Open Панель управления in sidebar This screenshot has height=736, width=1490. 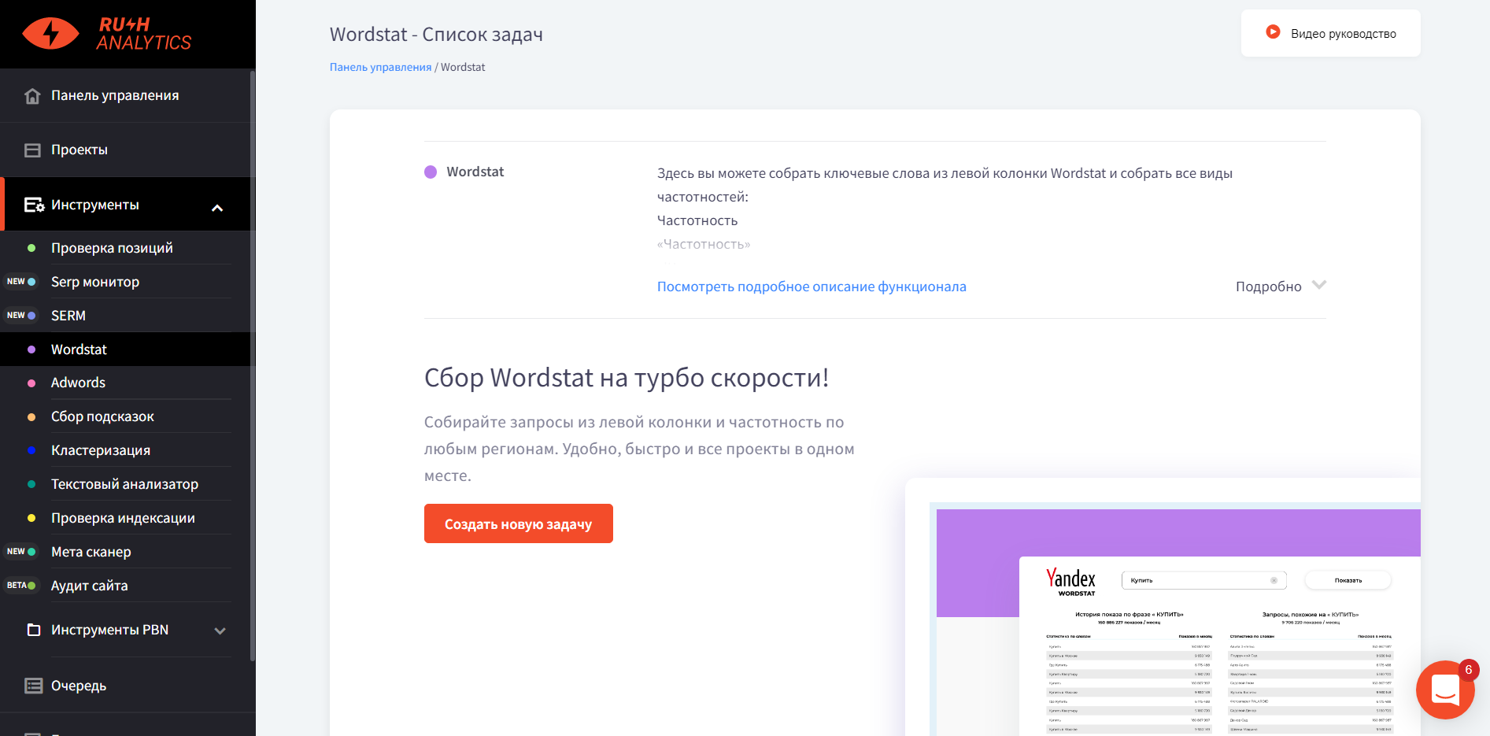click(115, 95)
